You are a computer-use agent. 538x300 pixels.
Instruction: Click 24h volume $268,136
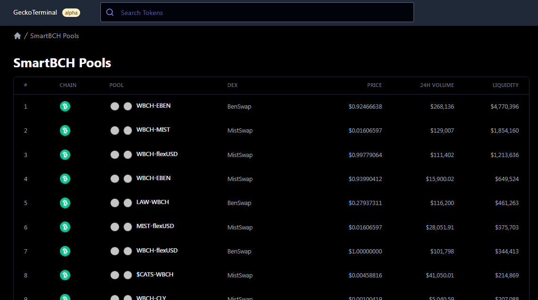[x=442, y=106]
